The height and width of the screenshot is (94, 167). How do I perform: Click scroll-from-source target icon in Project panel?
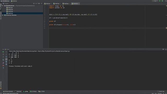[x=34, y=3]
